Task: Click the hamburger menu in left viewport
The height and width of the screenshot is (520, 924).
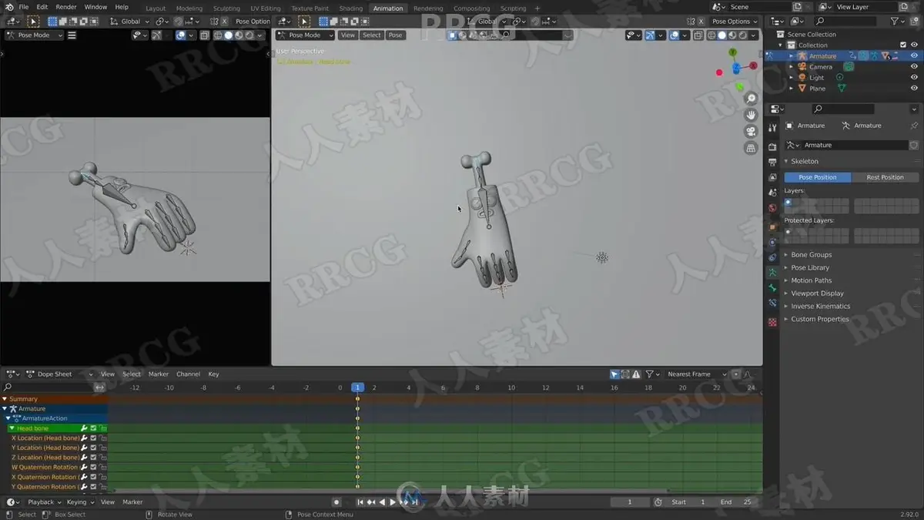Action: [x=72, y=35]
